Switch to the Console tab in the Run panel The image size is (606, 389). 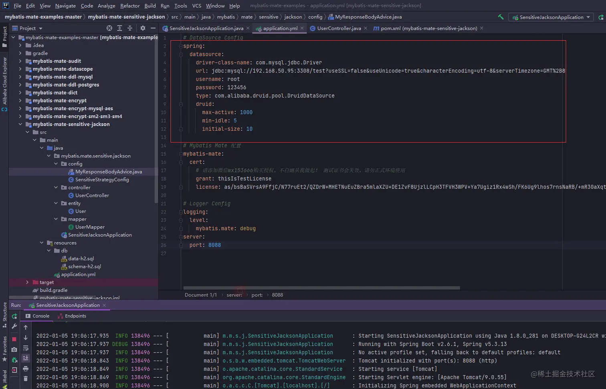38,316
